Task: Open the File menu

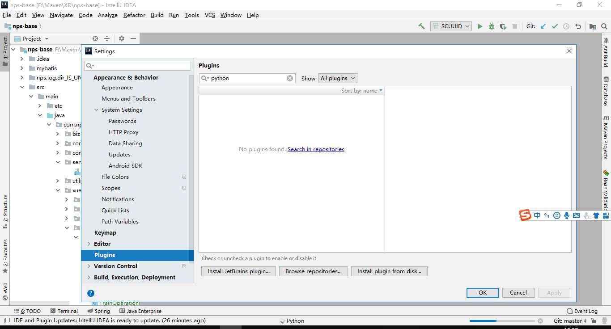Action: tap(7, 15)
